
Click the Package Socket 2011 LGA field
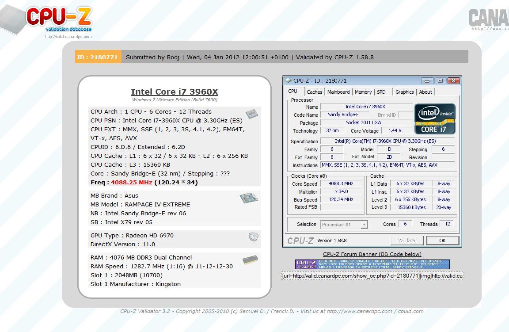point(366,122)
